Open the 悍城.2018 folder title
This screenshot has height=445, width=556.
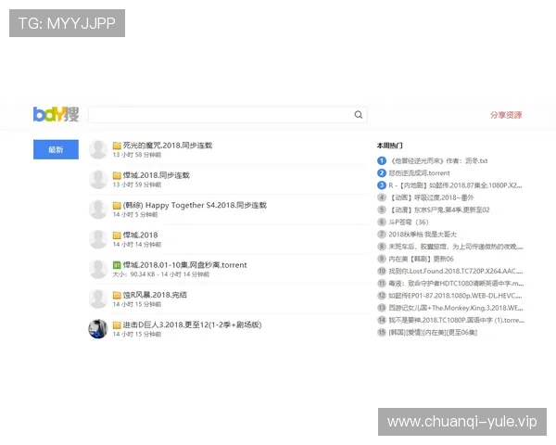(140, 235)
